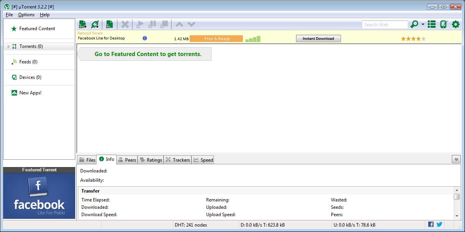Click the Create New Torrent icon
The height and width of the screenshot is (232, 465).
(x=110, y=24)
